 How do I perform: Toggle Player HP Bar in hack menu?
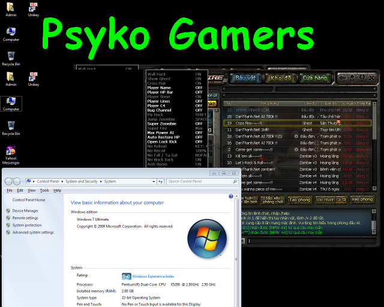[x=175, y=92]
